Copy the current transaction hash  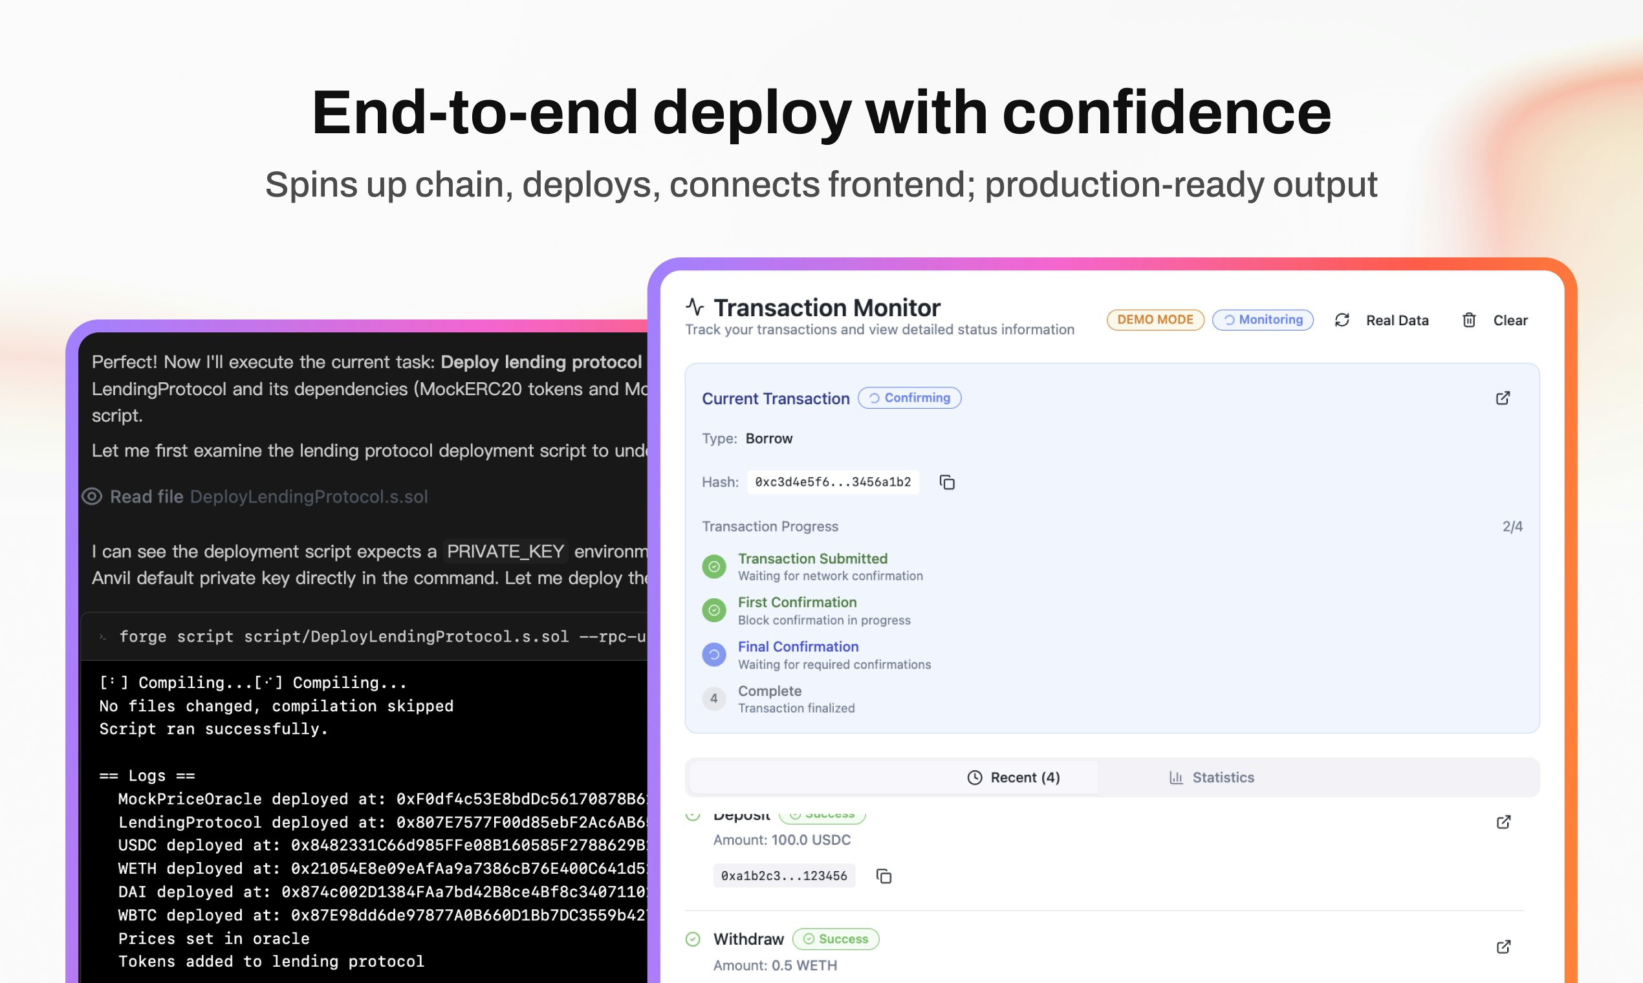point(947,482)
